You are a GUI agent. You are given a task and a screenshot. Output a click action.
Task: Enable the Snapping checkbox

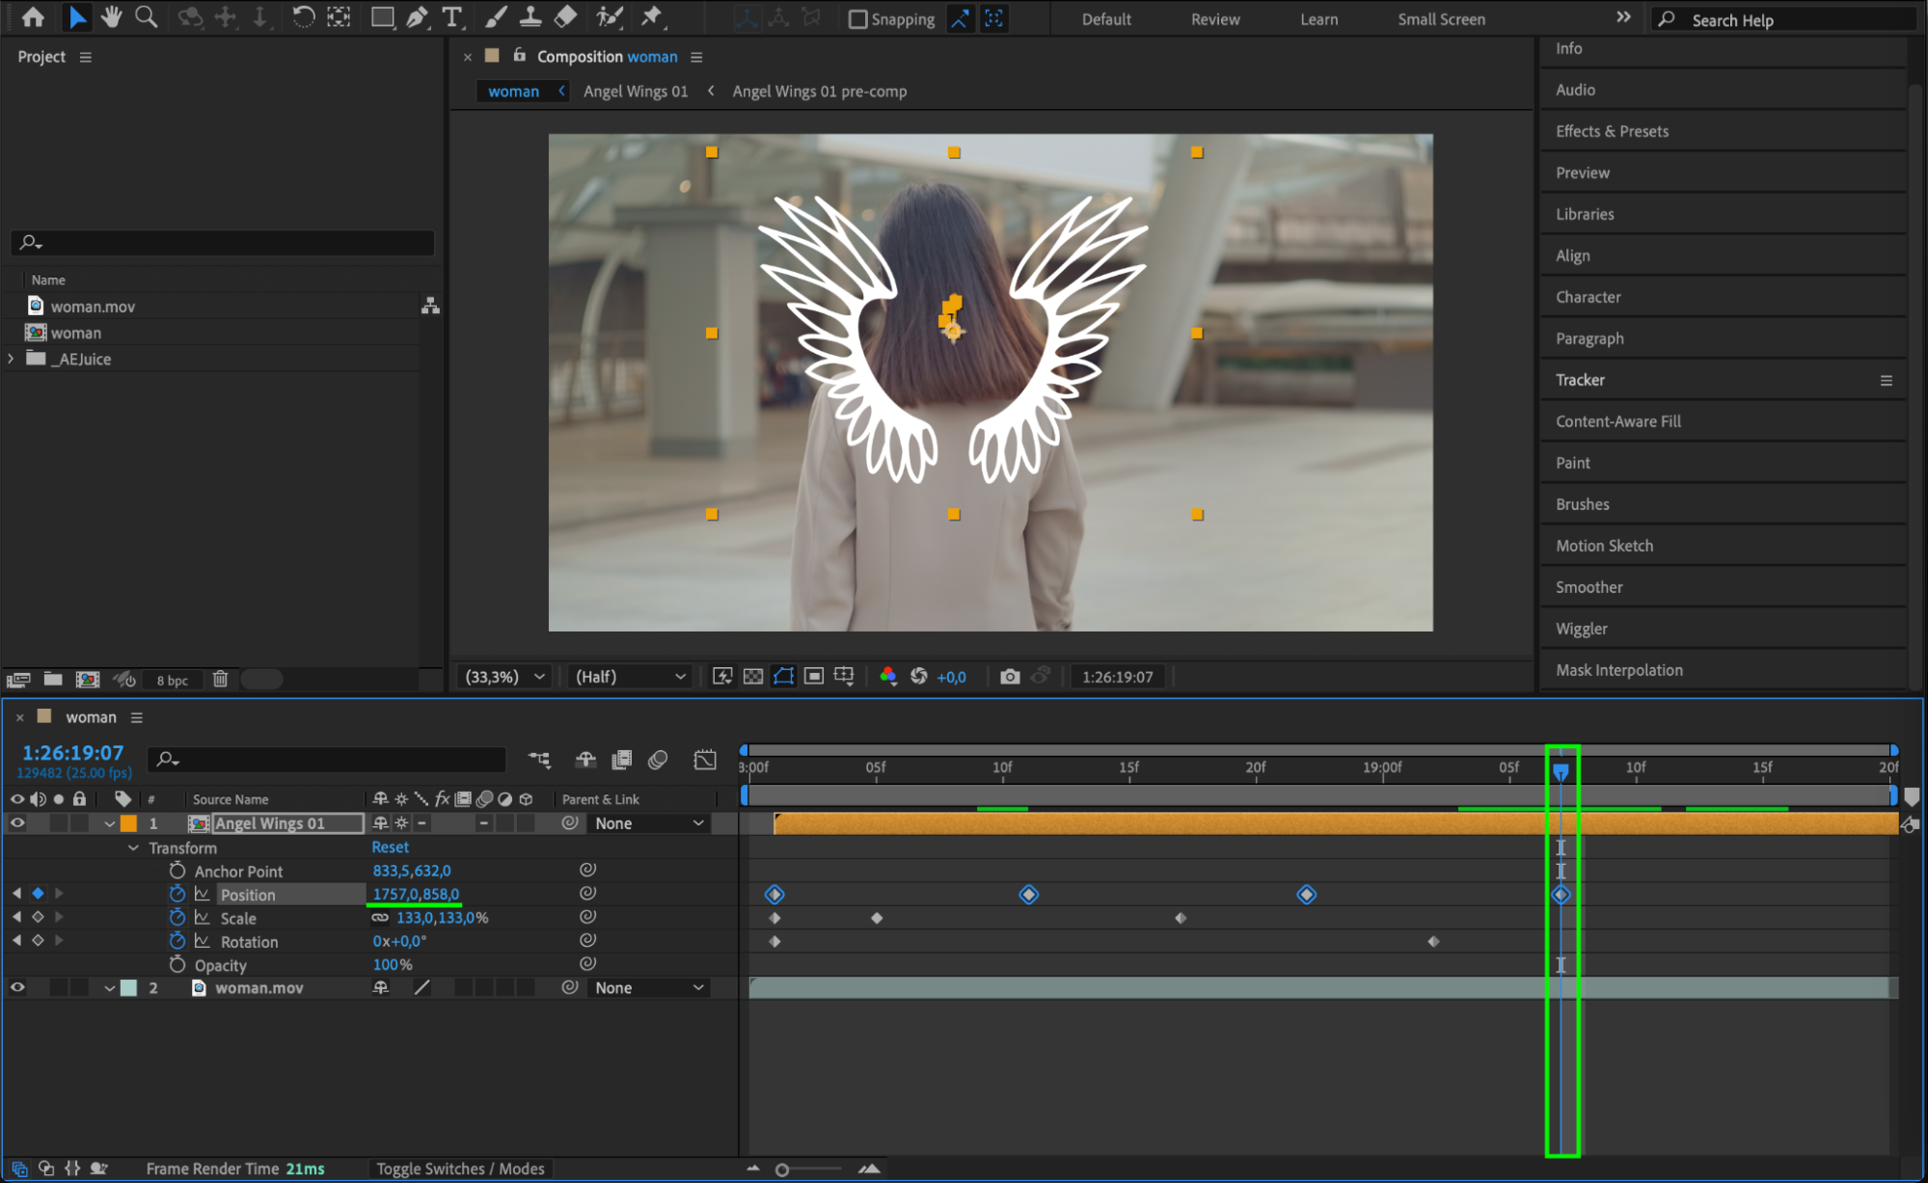pyautogui.click(x=857, y=19)
